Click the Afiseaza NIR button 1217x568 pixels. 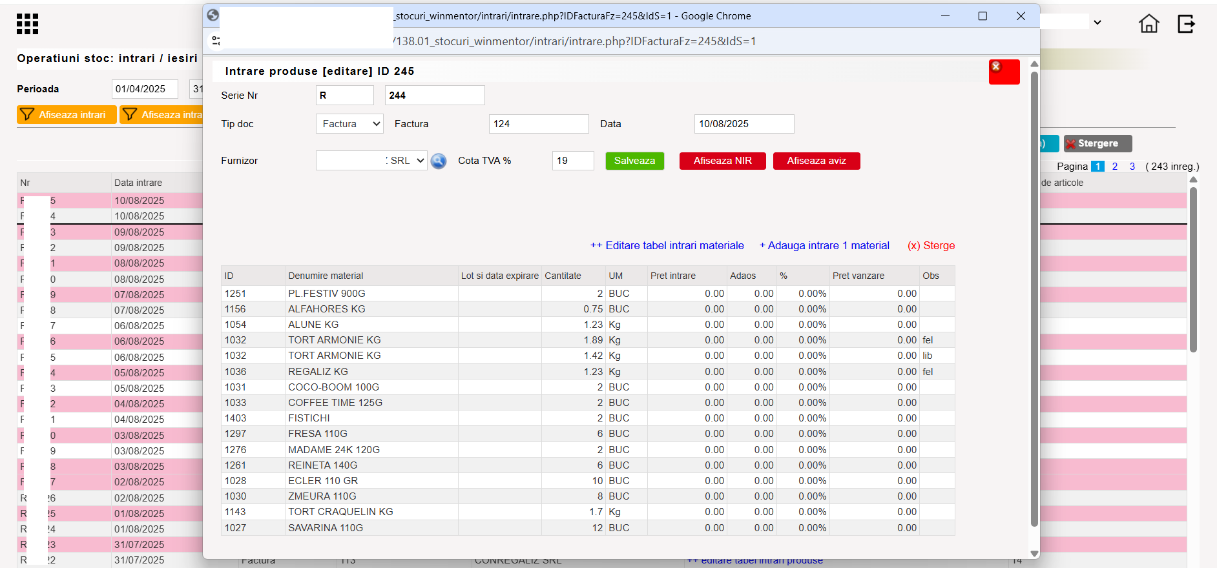point(722,161)
